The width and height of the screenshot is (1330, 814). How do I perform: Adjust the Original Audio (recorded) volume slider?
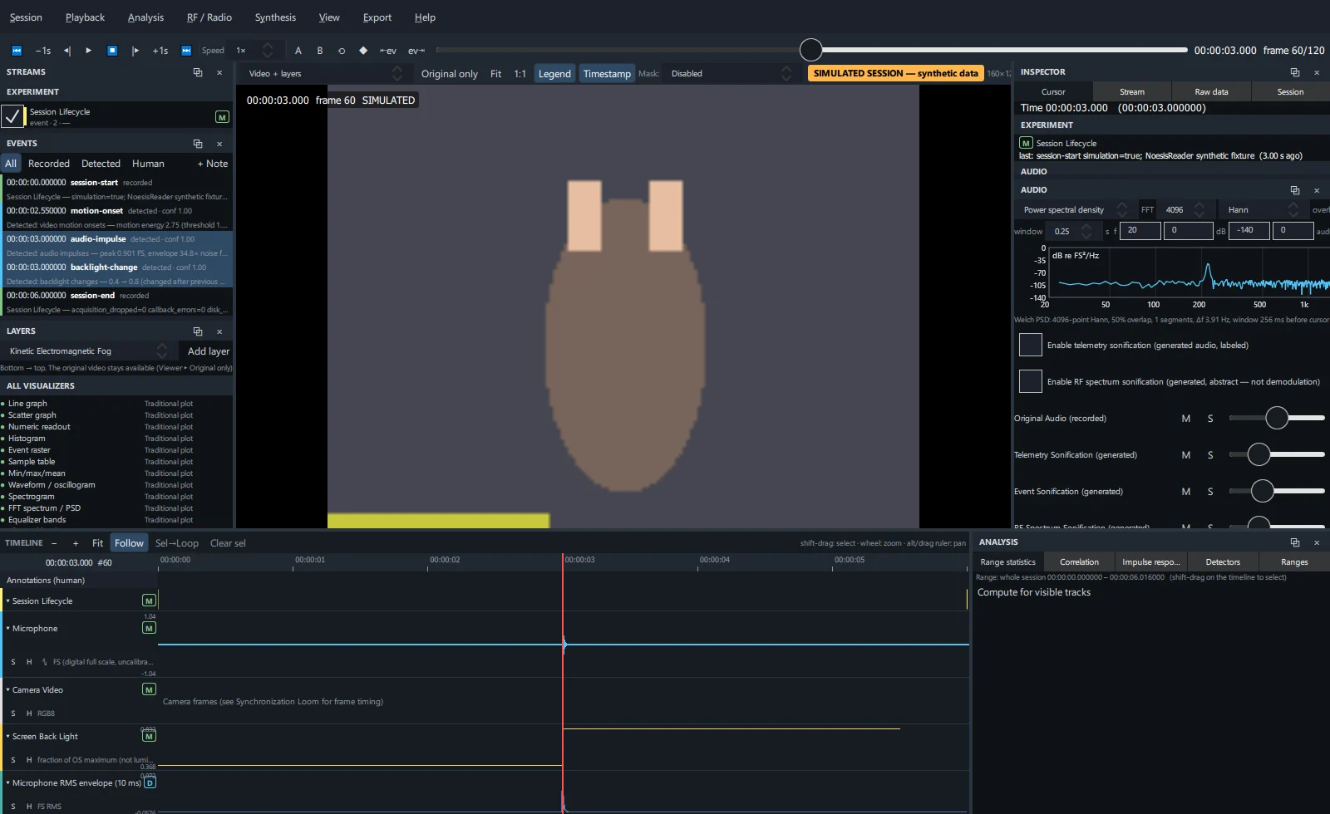pyautogui.click(x=1277, y=418)
